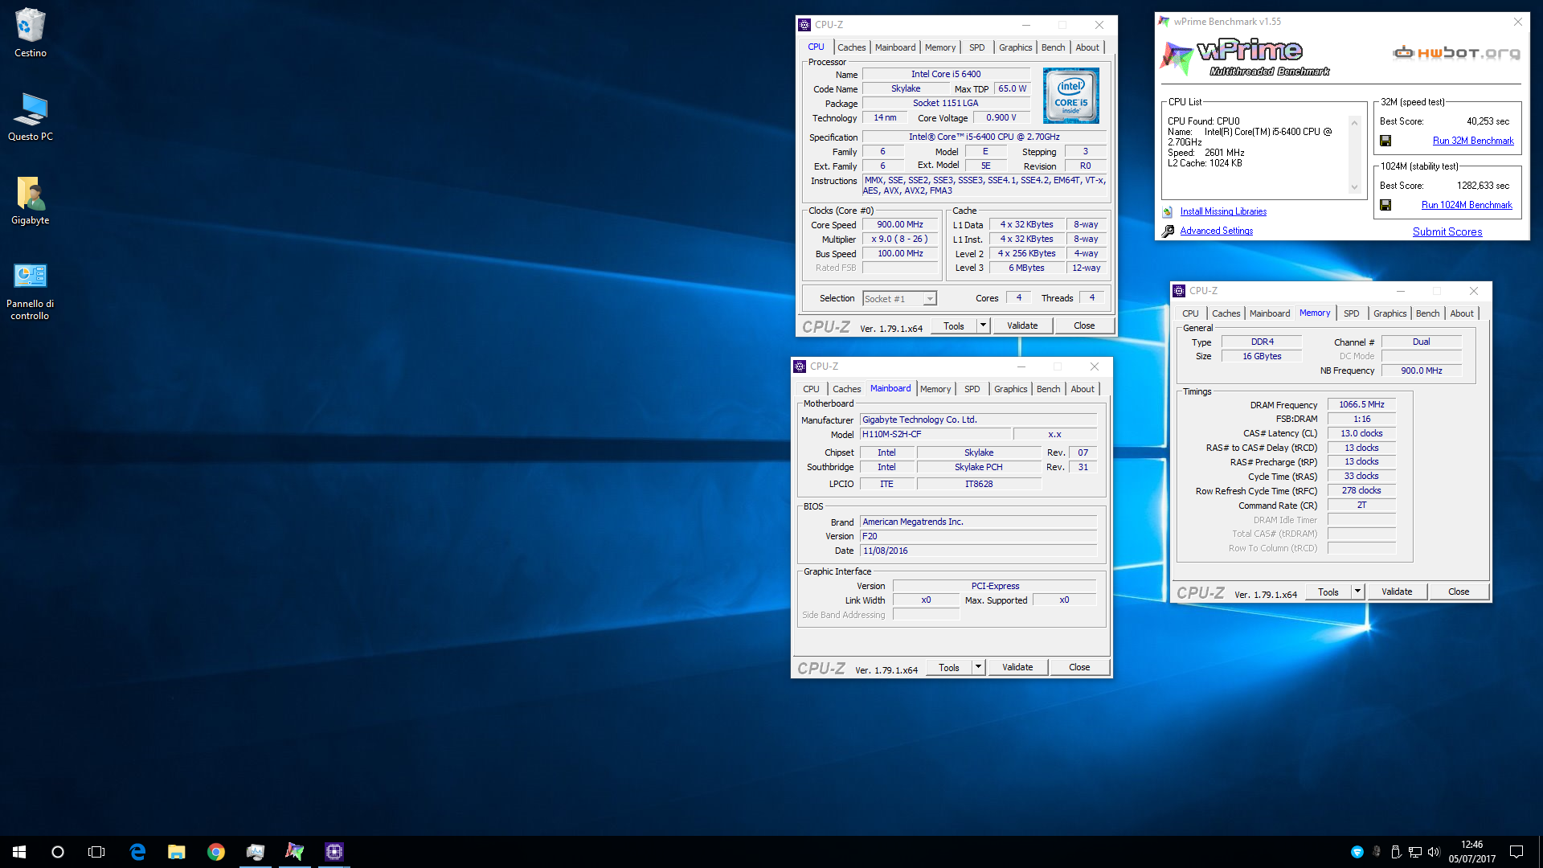
Task: Click the Install Missing Libraries icon
Action: click(1168, 211)
